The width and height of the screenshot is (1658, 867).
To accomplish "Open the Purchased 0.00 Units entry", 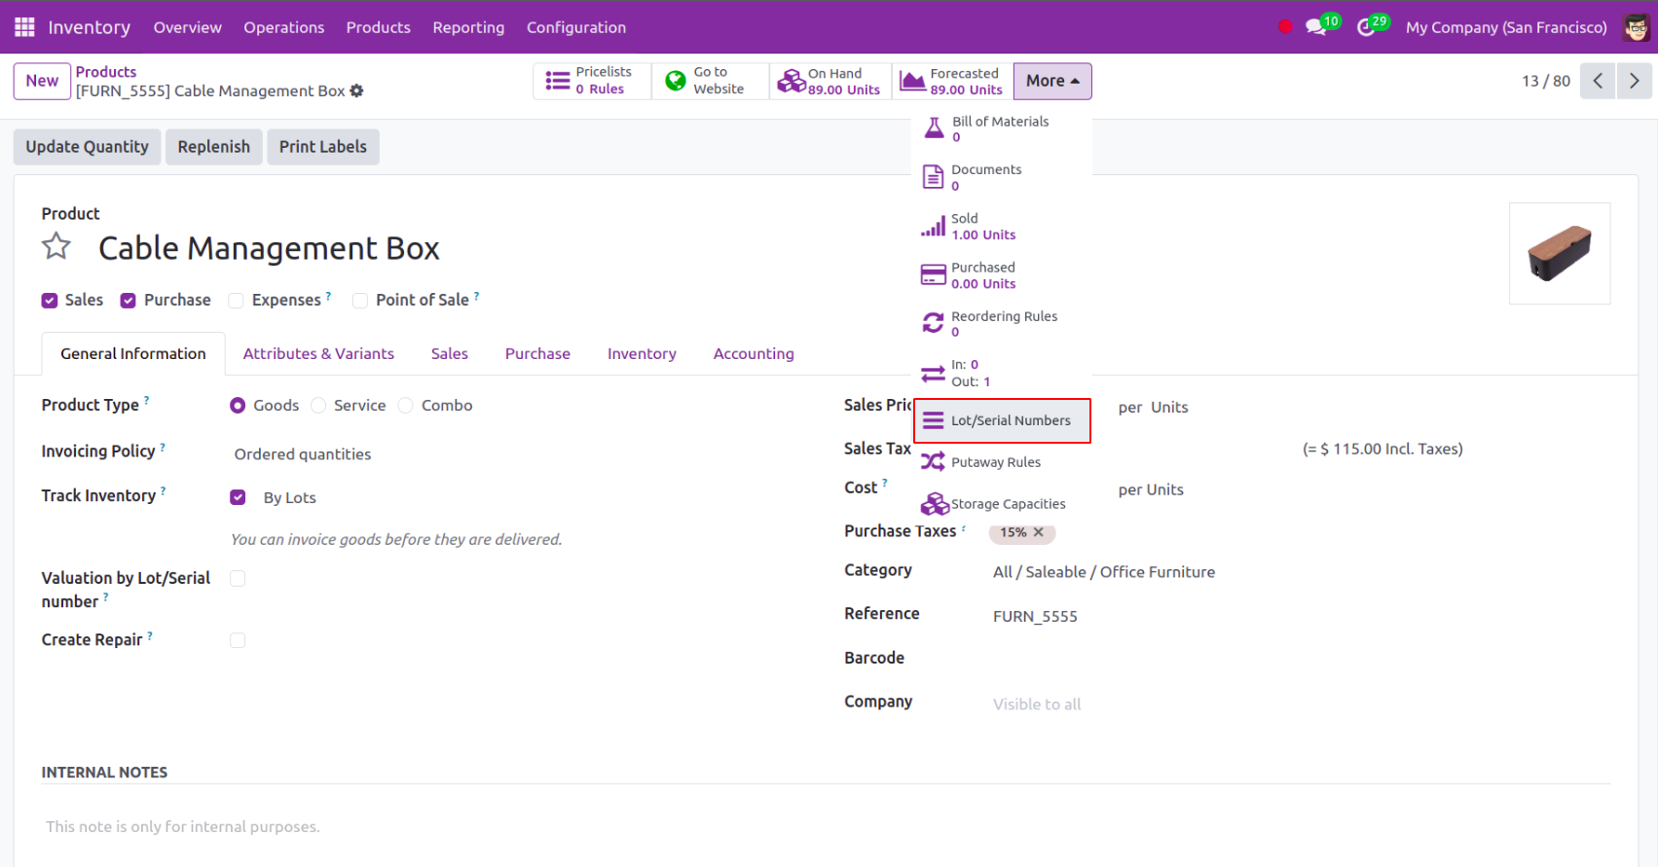I will tap(1001, 275).
